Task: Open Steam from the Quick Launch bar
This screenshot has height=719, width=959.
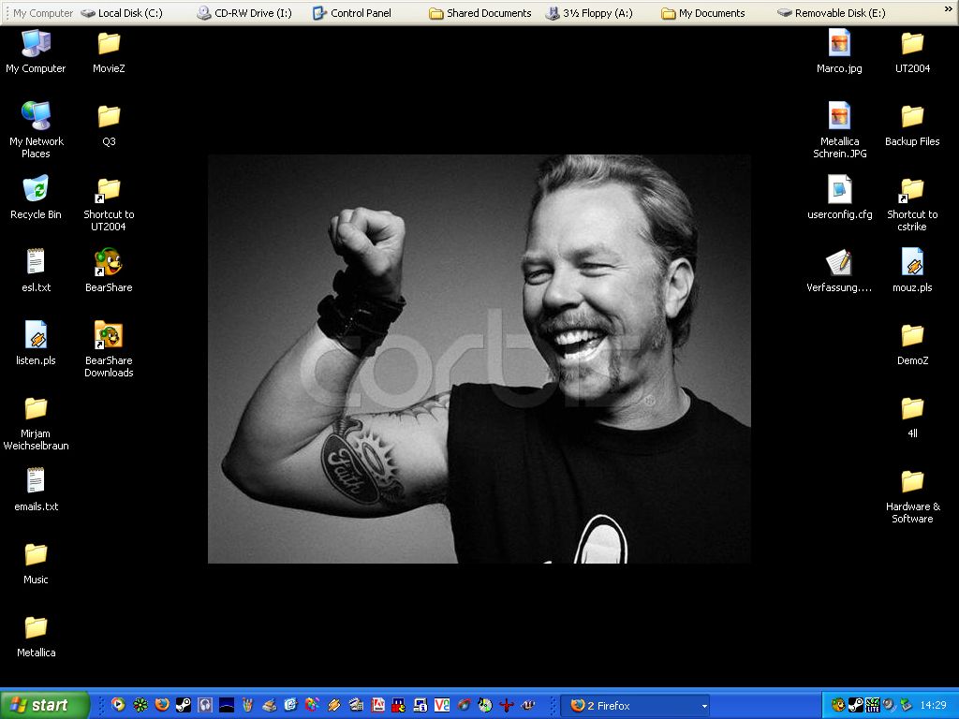Action: [x=184, y=705]
